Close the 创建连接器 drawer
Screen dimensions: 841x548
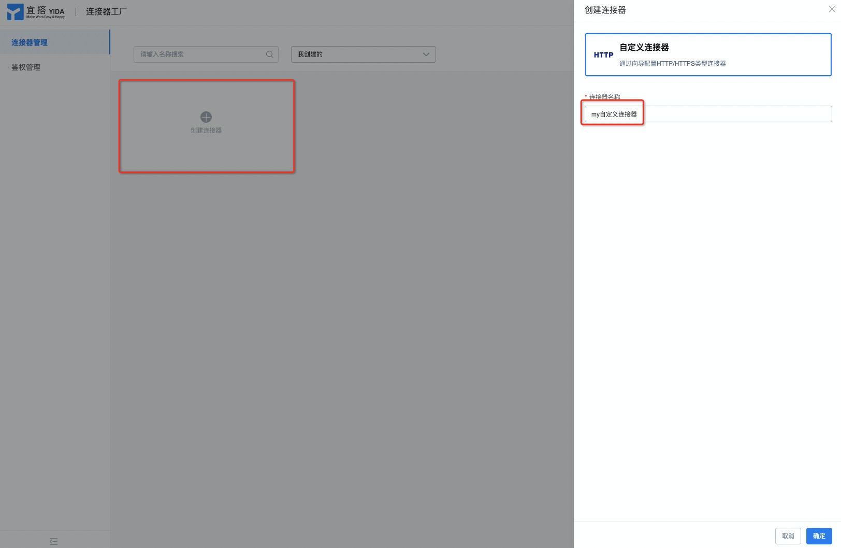point(832,9)
